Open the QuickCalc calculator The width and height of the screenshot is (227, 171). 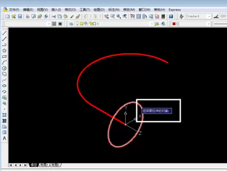point(163,16)
